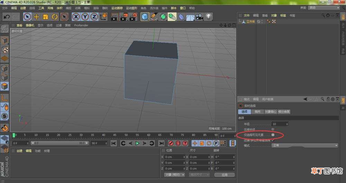Click back arrow in Attribute Manager
346x183 pixels.
[306, 99]
